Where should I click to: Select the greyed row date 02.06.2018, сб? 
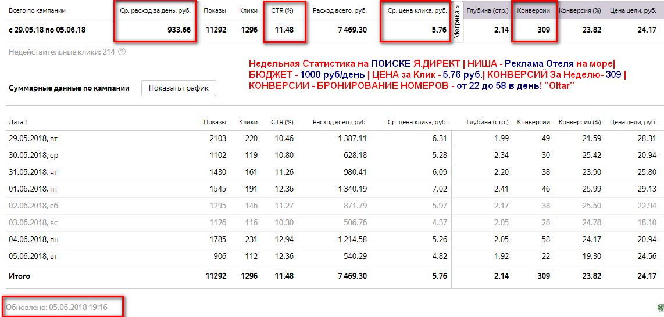[33, 206]
